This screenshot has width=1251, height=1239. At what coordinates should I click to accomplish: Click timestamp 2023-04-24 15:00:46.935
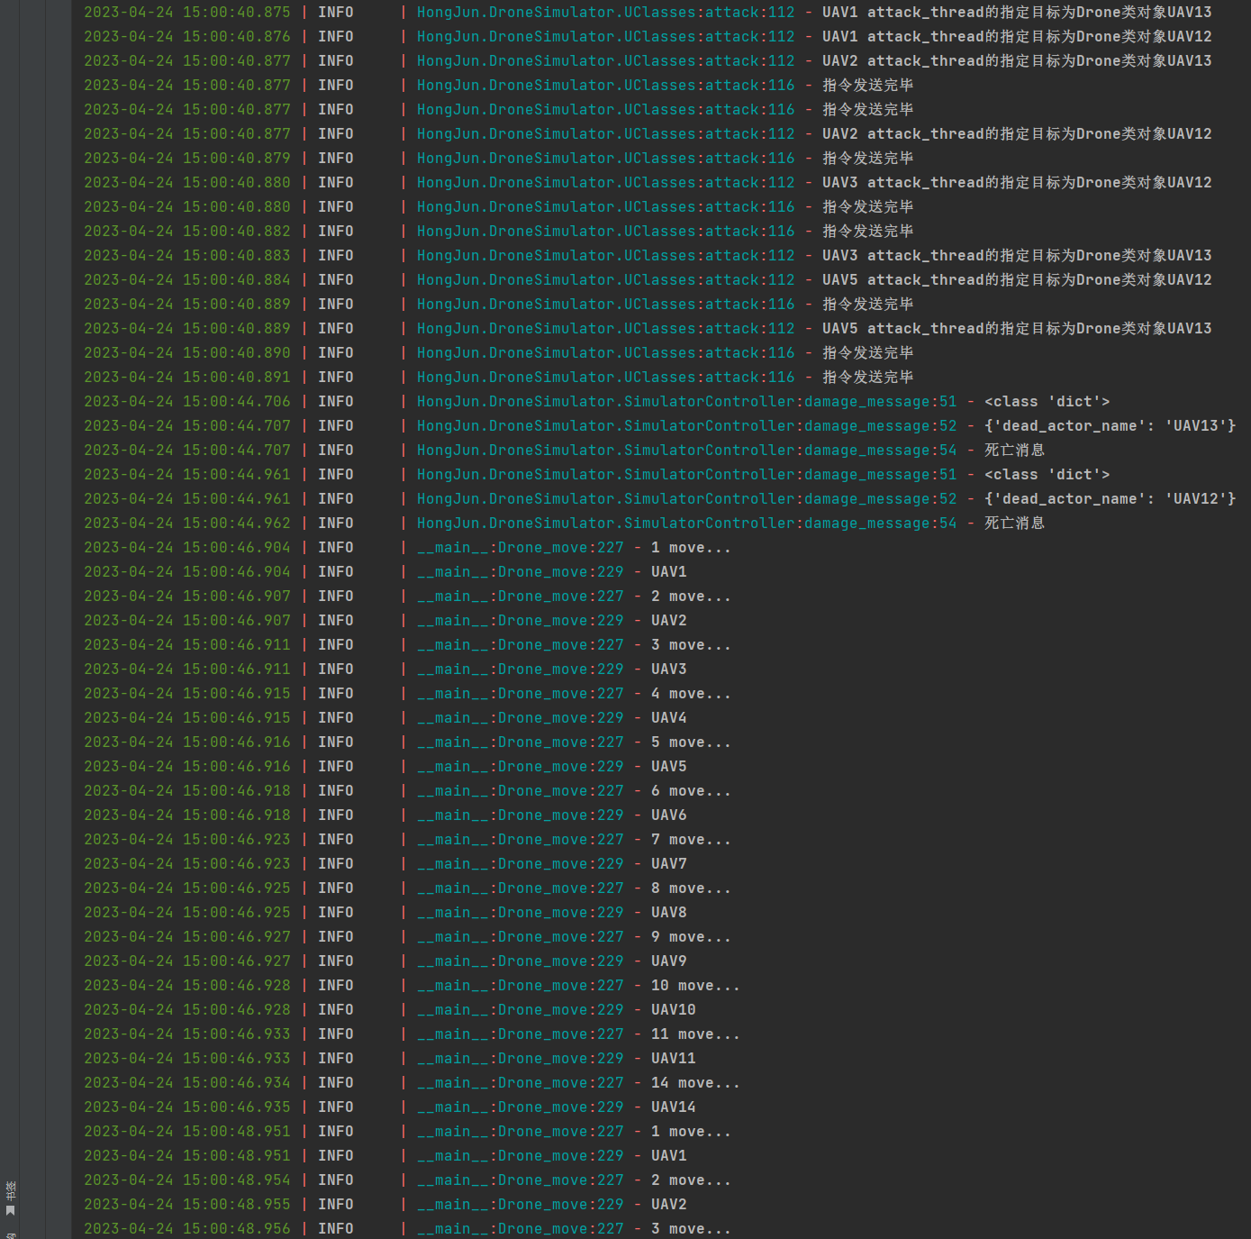(187, 1107)
